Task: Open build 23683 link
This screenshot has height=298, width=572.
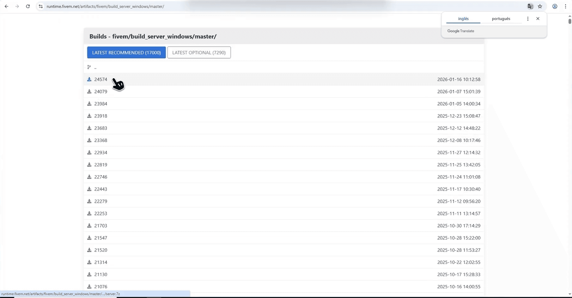Action: tap(101, 128)
